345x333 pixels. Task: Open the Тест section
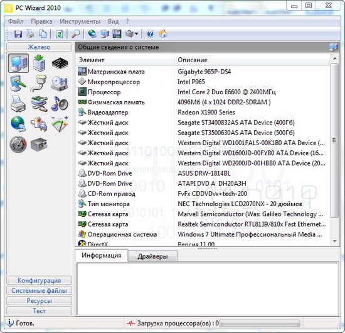(39, 311)
